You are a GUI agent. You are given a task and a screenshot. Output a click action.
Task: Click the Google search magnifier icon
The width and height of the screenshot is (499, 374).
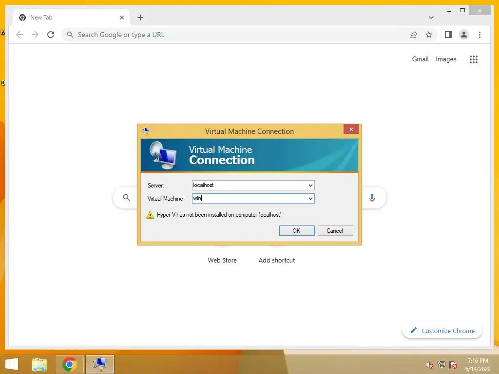pyautogui.click(x=126, y=198)
